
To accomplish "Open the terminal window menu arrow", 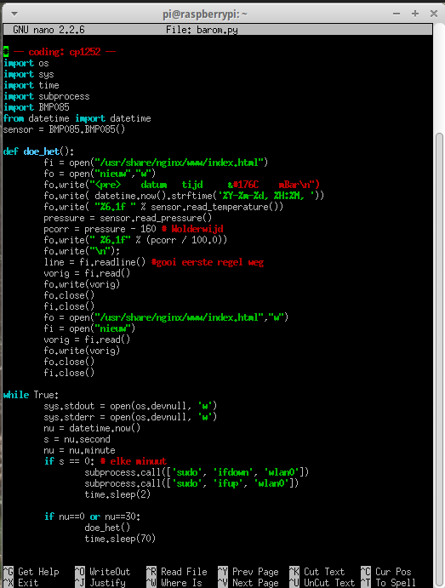I will [14, 14].
